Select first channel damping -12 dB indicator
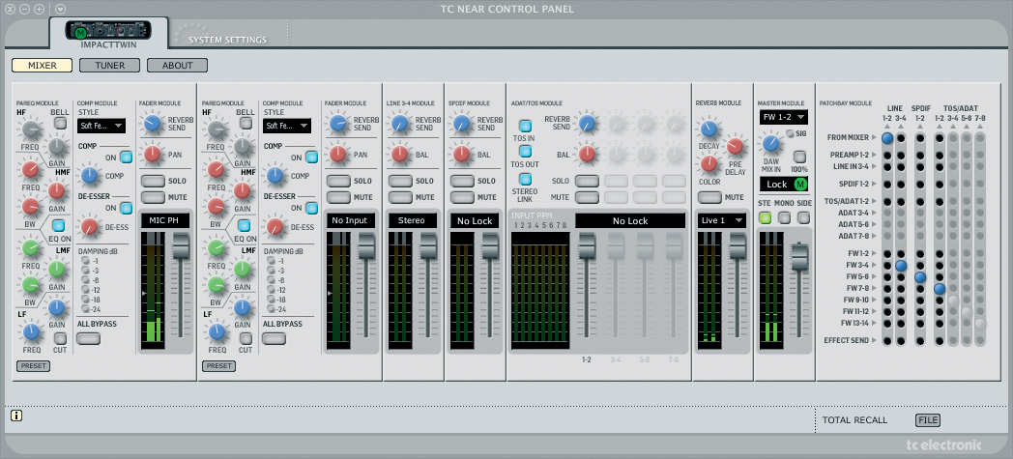Screen dimensions: 1013x459 click(x=86, y=290)
